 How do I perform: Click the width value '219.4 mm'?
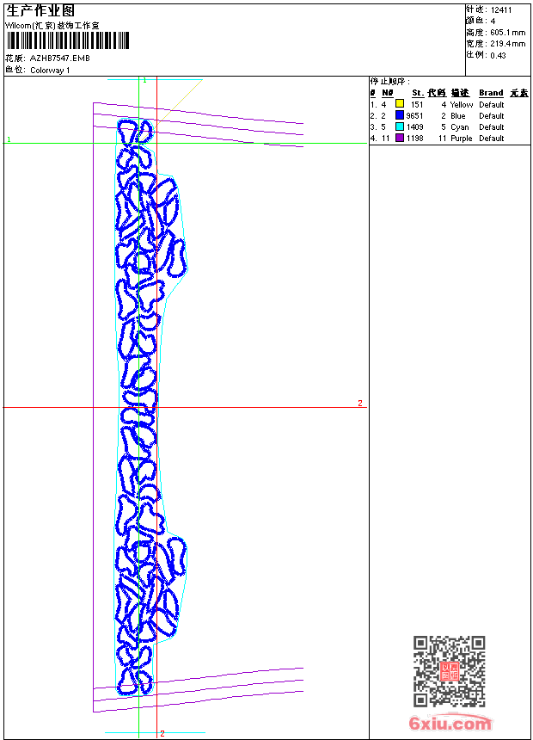point(507,44)
